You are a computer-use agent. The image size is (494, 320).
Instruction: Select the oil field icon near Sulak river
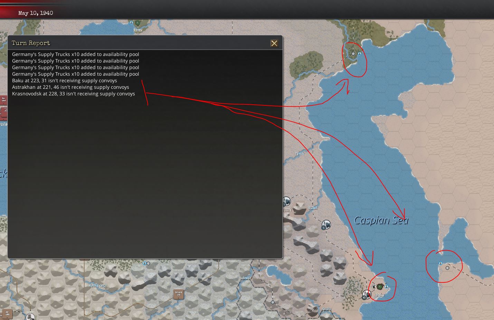326,225
